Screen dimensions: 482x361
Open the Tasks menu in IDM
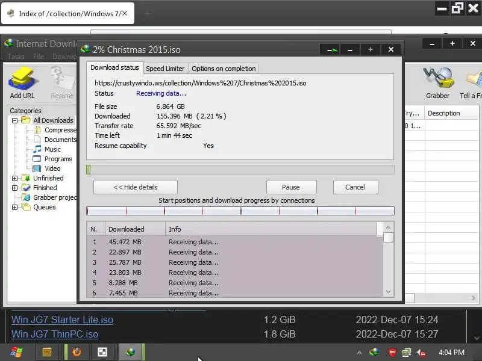pyautogui.click(x=16, y=57)
